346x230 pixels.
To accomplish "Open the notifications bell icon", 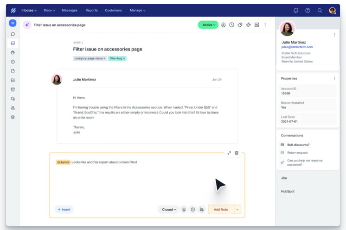I will tap(296, 10).
